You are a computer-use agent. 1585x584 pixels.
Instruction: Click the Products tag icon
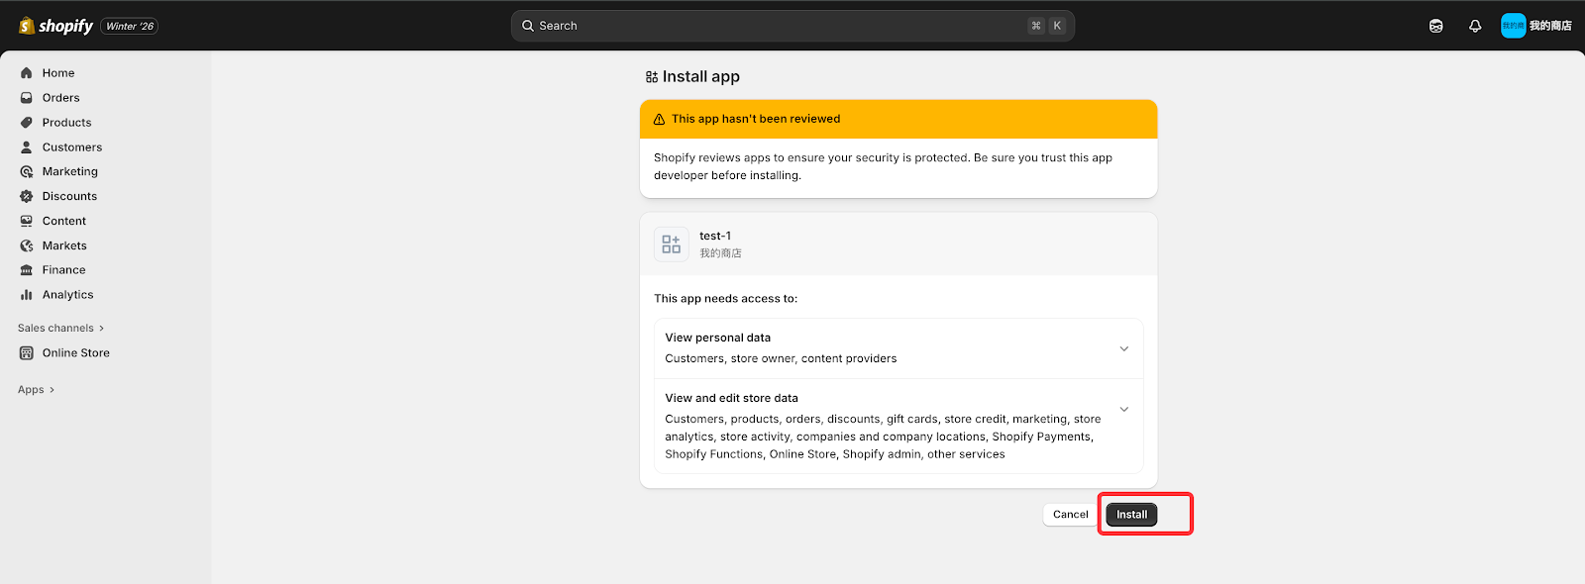(x=27, y=123)
